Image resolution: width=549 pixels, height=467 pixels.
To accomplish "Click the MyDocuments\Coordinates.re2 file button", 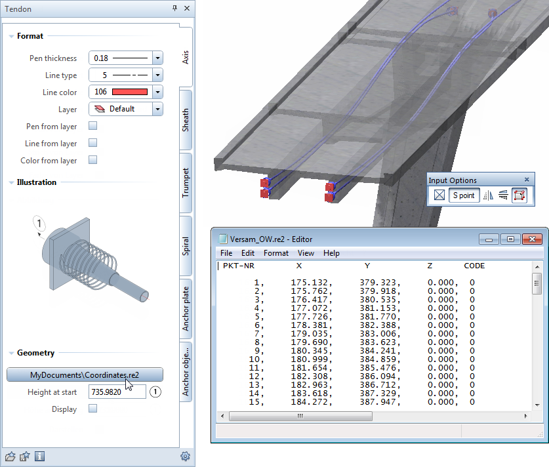I will [x=85, y=375].
